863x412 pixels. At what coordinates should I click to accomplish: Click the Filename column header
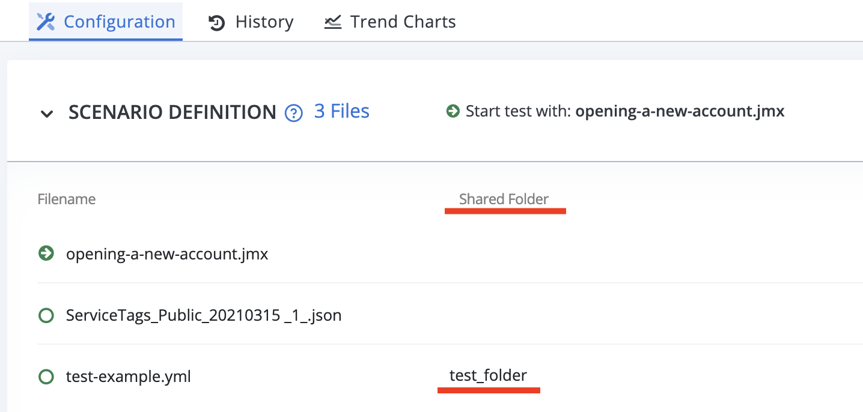pyautogui.click(x=66, y=199)
